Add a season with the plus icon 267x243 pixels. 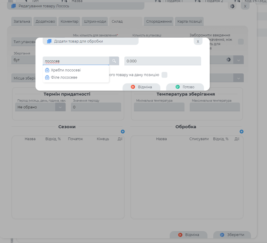[x=123, y=132]
